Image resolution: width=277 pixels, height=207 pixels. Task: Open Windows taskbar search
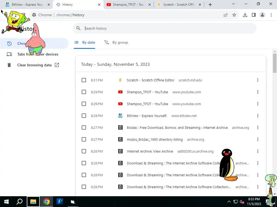(19, 202)
